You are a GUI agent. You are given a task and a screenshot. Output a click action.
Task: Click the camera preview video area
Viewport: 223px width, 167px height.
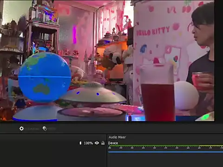107,61
